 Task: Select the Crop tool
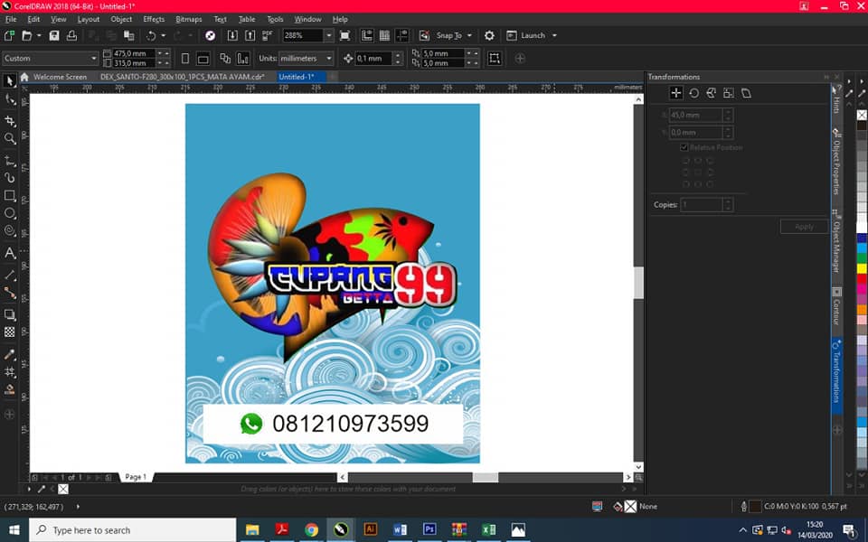click(x=9, y=120)
